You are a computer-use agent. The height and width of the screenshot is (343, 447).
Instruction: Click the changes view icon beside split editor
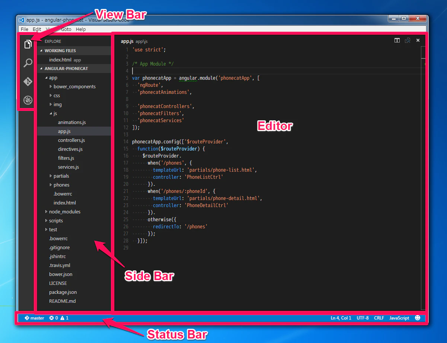pyautogui.click(x=408, y=40)
